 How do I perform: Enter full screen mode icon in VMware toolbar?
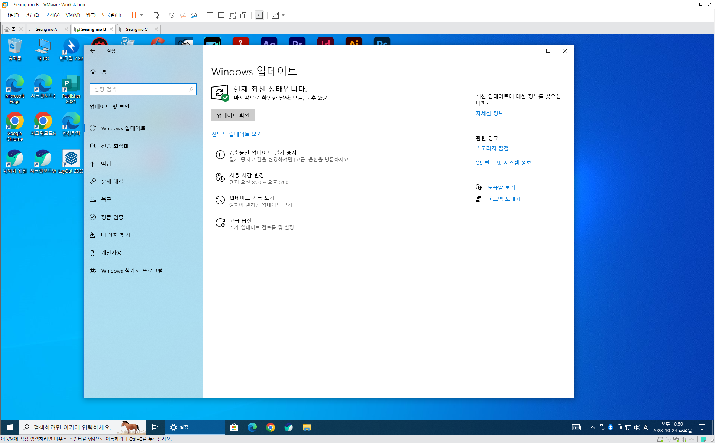232,15
